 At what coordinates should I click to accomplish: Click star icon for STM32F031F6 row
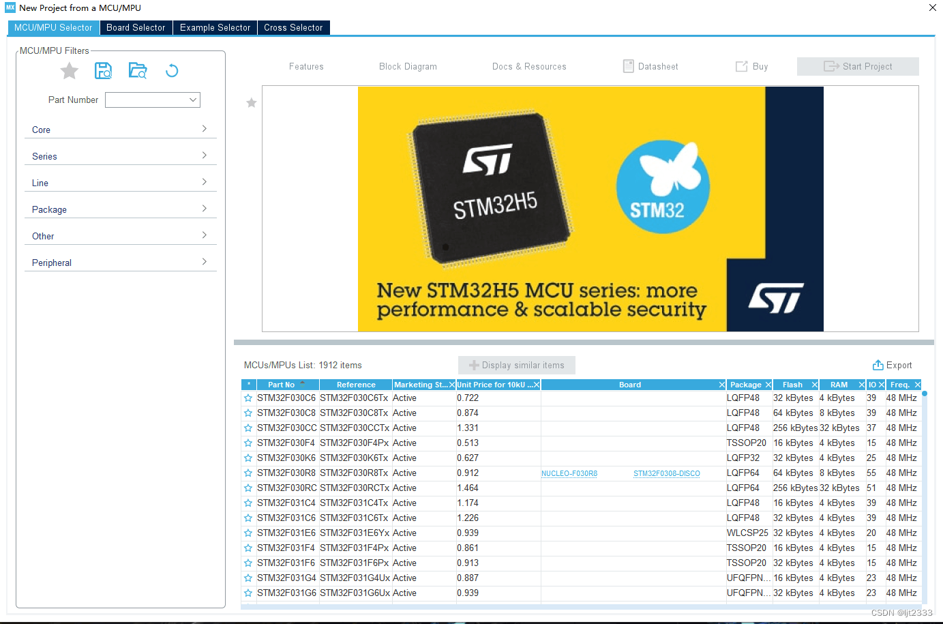248,563
